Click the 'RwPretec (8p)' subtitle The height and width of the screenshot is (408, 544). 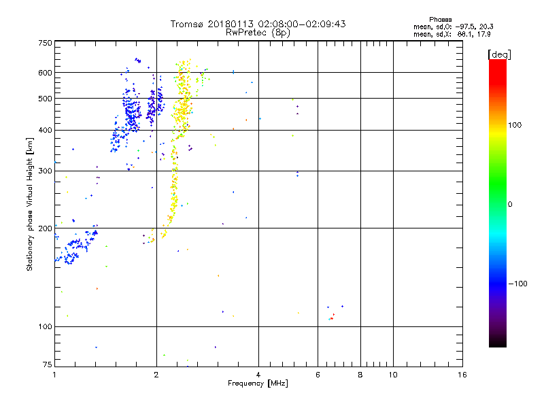(258, 33)
